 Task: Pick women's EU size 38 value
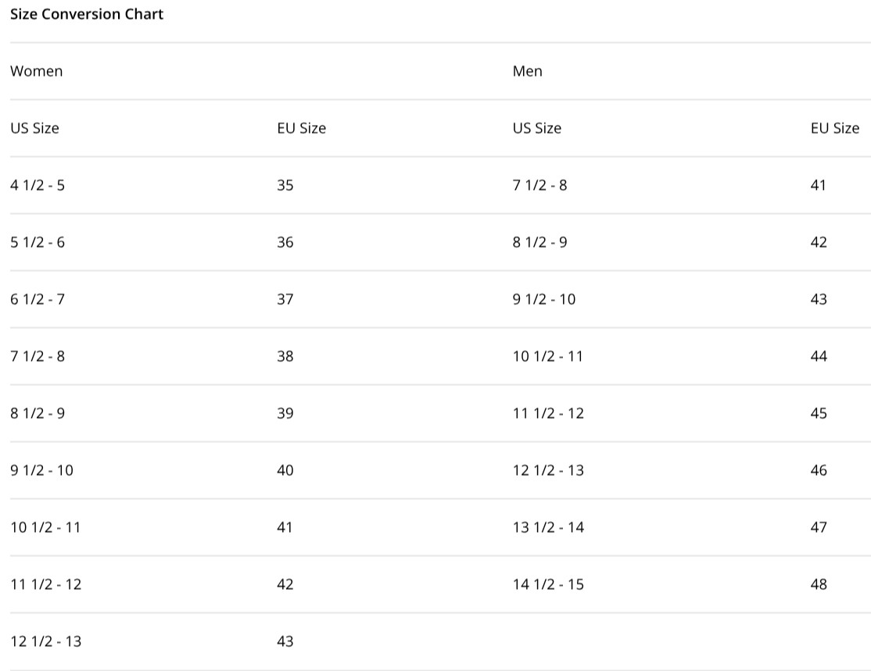tap(285, 356)
